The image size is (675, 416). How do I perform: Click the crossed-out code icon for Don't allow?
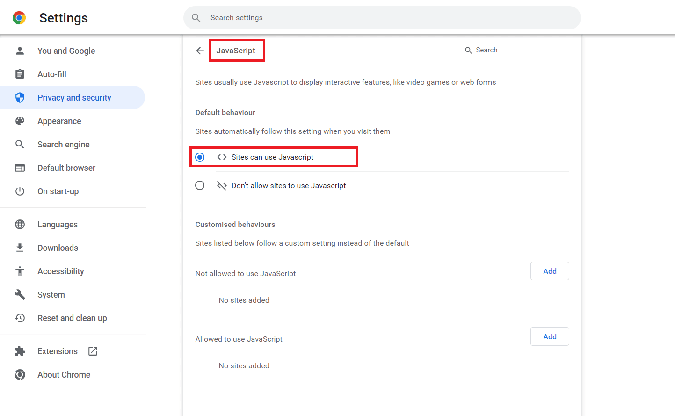(222, 186)
